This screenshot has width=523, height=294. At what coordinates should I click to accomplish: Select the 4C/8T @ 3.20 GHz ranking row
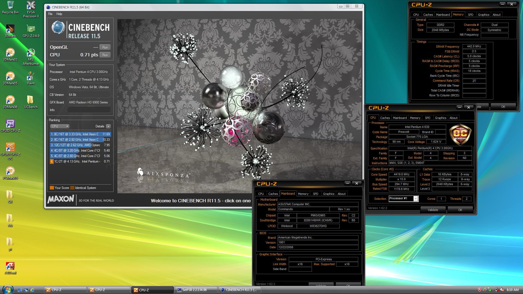click(80, 151)
